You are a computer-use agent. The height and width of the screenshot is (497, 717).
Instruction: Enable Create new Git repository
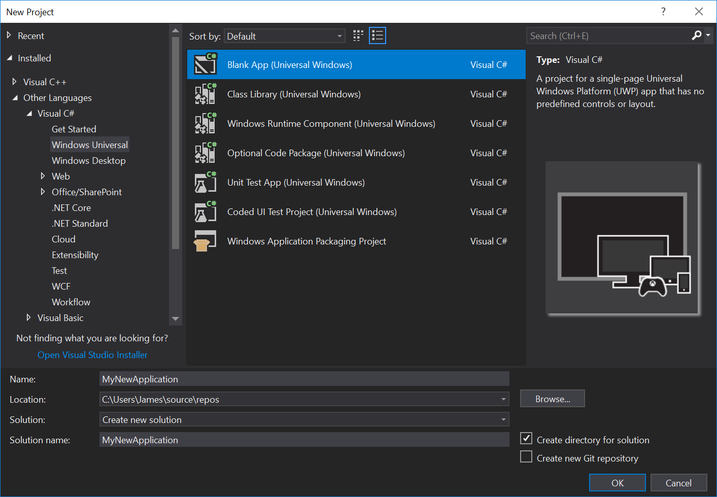[526, 456]
